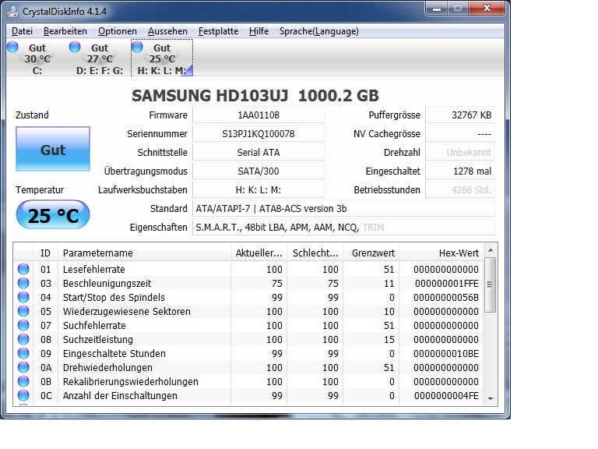This screenshot has width=598, height=449.
Task: Click the 25 °C temperature button
Action: (x=53, y=215)
